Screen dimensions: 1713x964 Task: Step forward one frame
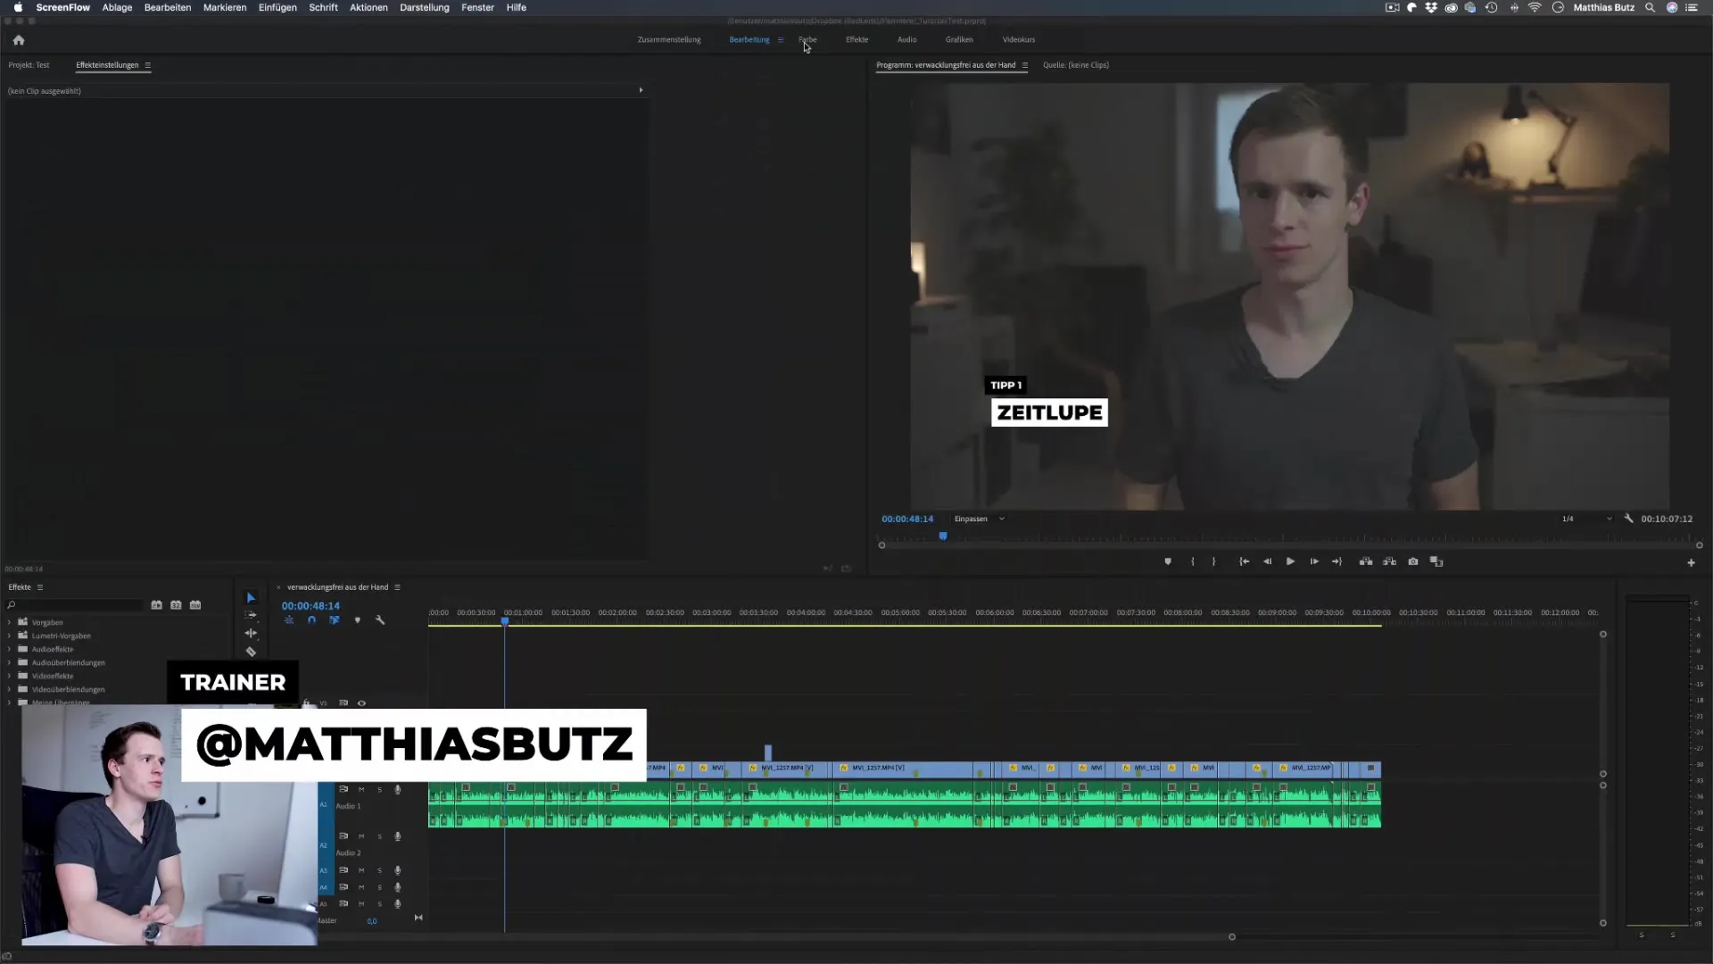click(x=1314, y=561)
